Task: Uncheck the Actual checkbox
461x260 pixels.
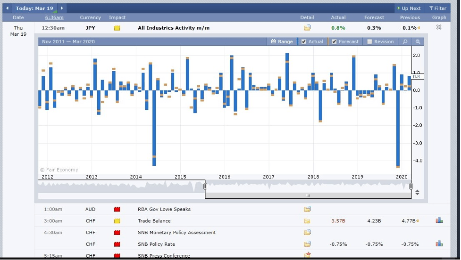Action: pos(304,41)
